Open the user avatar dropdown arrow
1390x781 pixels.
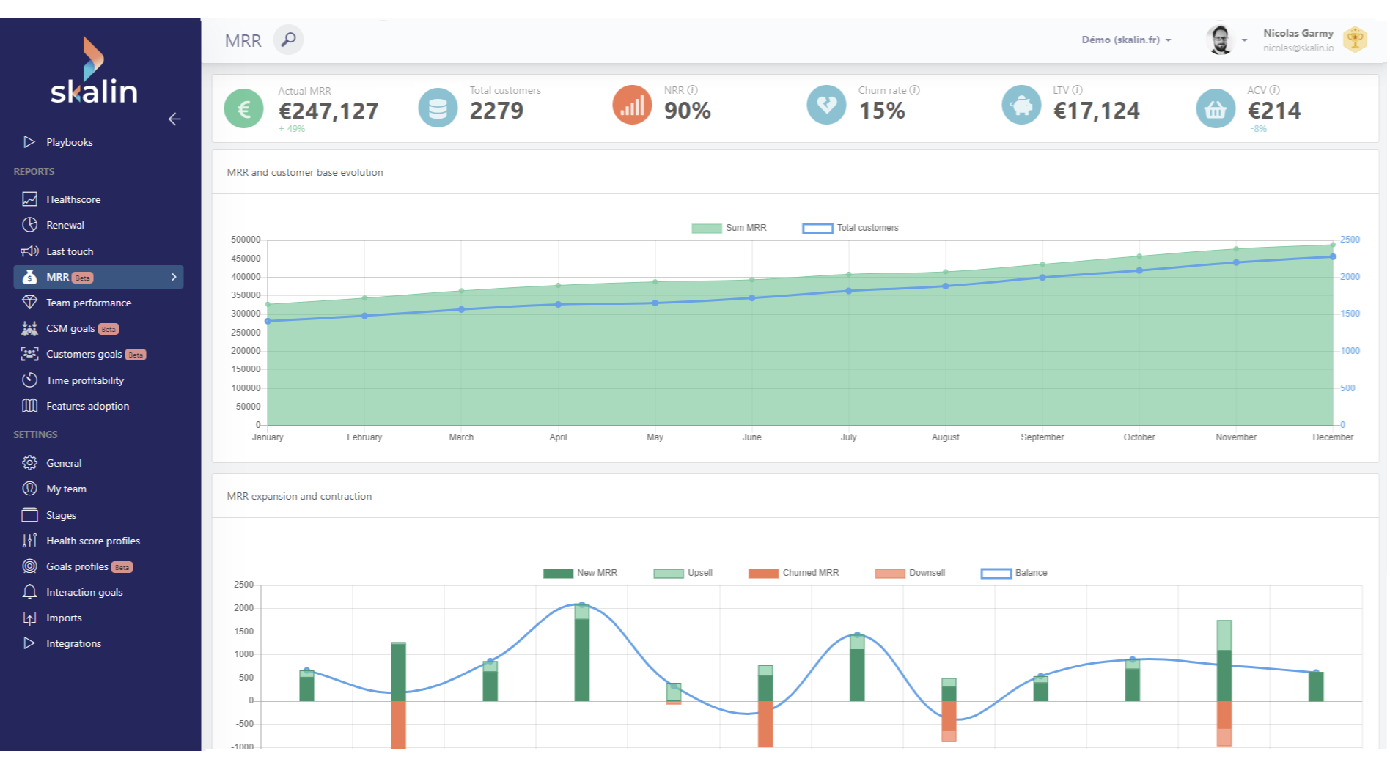tap(1244, 40)
